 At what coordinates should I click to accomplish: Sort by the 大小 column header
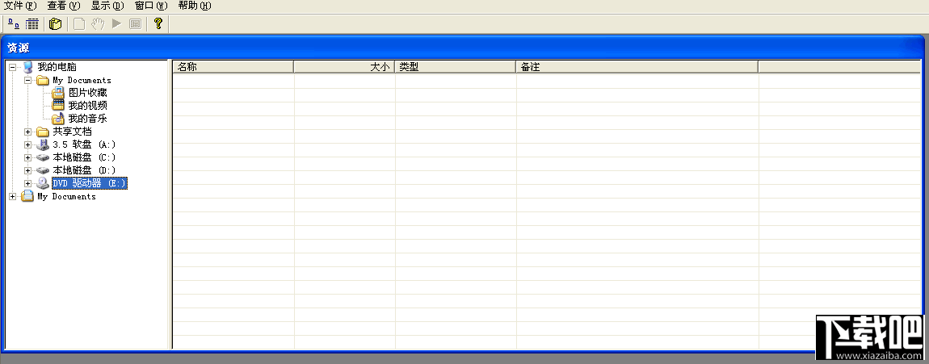point(343,67)
